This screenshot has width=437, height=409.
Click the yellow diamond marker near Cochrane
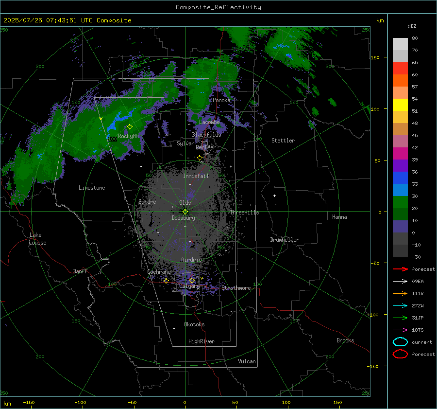[166, 281]
